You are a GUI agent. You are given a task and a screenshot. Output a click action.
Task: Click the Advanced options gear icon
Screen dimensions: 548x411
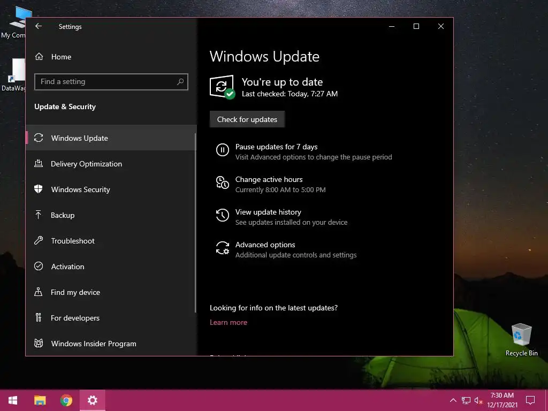click(222, 248)
